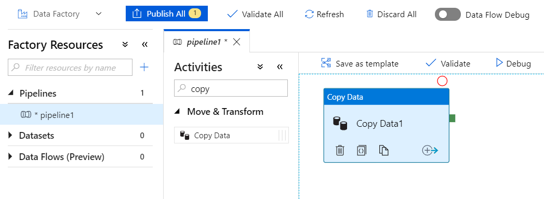This screenshot has height=199, width=544.
Task: Delete the Copy Data1 activity with trash icon
Action: click(340, 151)
